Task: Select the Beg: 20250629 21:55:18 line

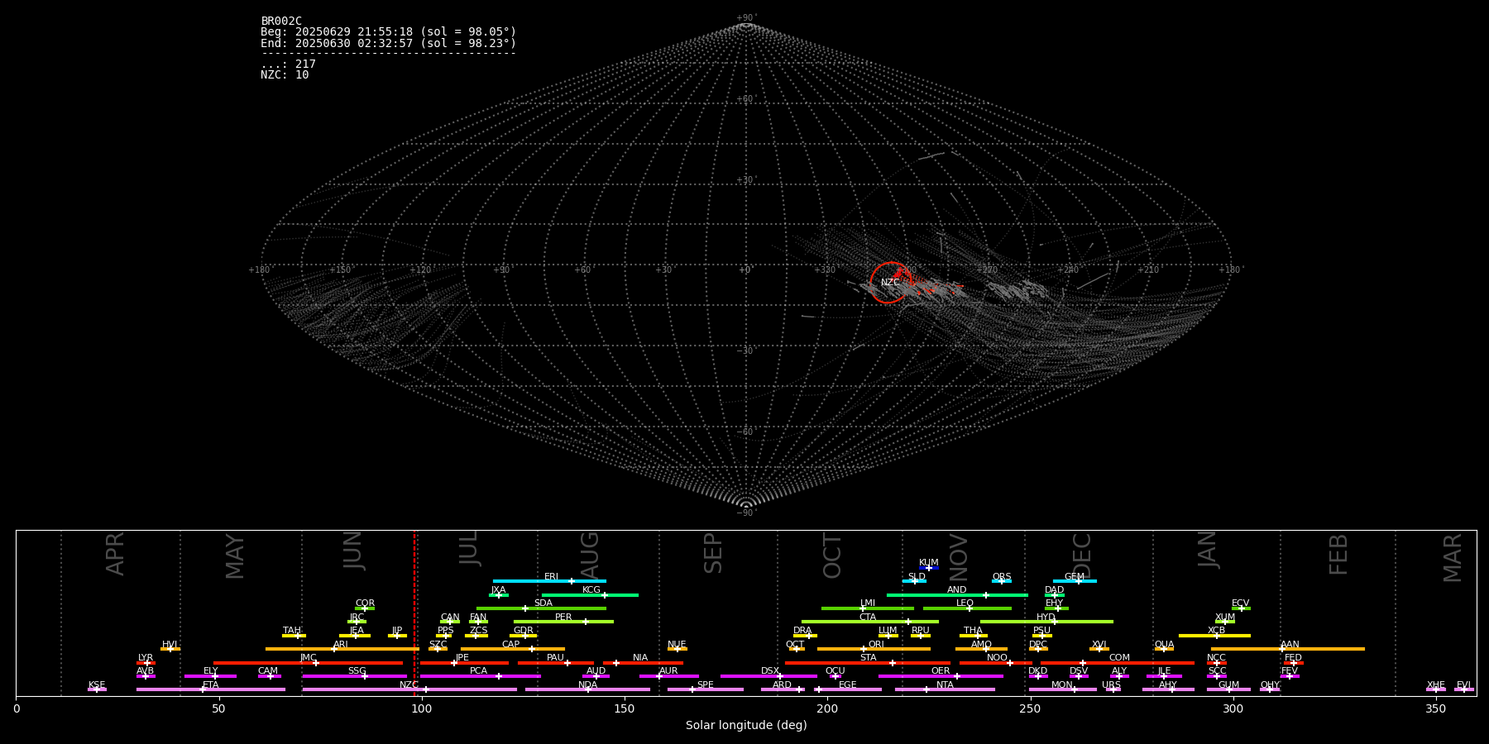Action: pos(388,32)
